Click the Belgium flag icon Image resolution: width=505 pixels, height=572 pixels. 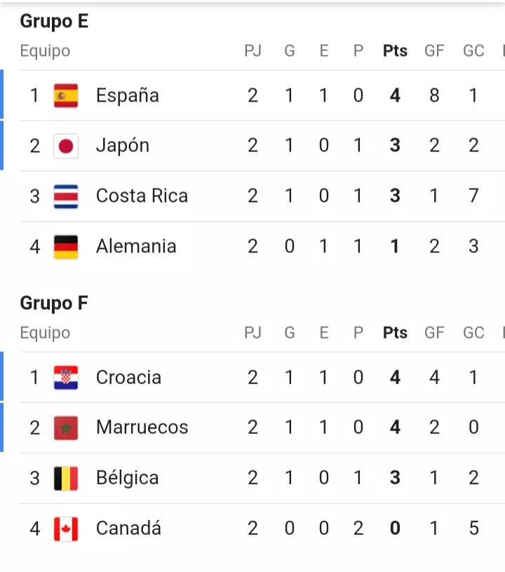[x=66, y=478]
